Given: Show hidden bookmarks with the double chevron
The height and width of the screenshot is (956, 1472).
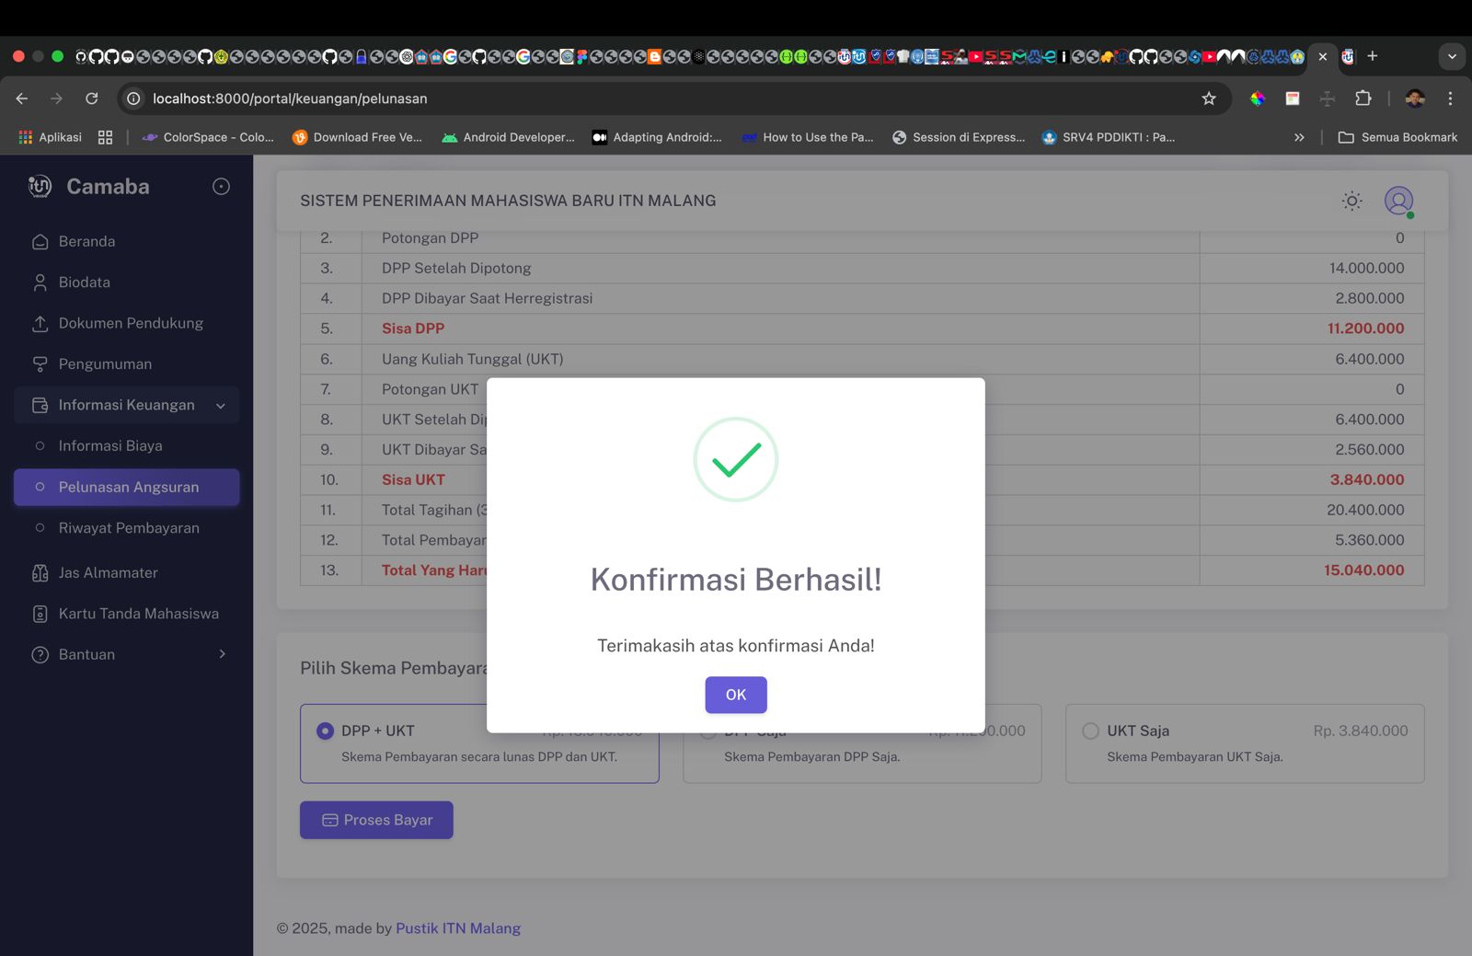Looking at the screenshot, I should (1299, 137).
